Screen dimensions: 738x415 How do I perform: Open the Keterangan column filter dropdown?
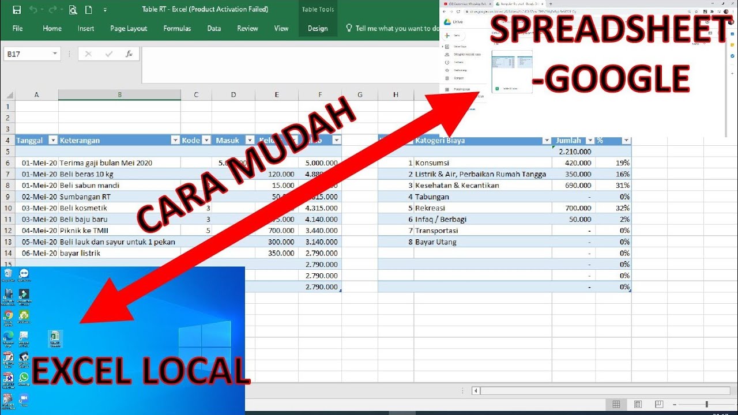click(x=175, y=140)
